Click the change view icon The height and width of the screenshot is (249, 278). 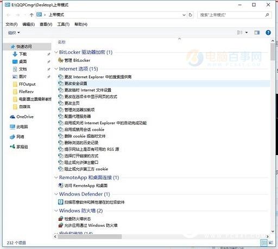[240, 33]
